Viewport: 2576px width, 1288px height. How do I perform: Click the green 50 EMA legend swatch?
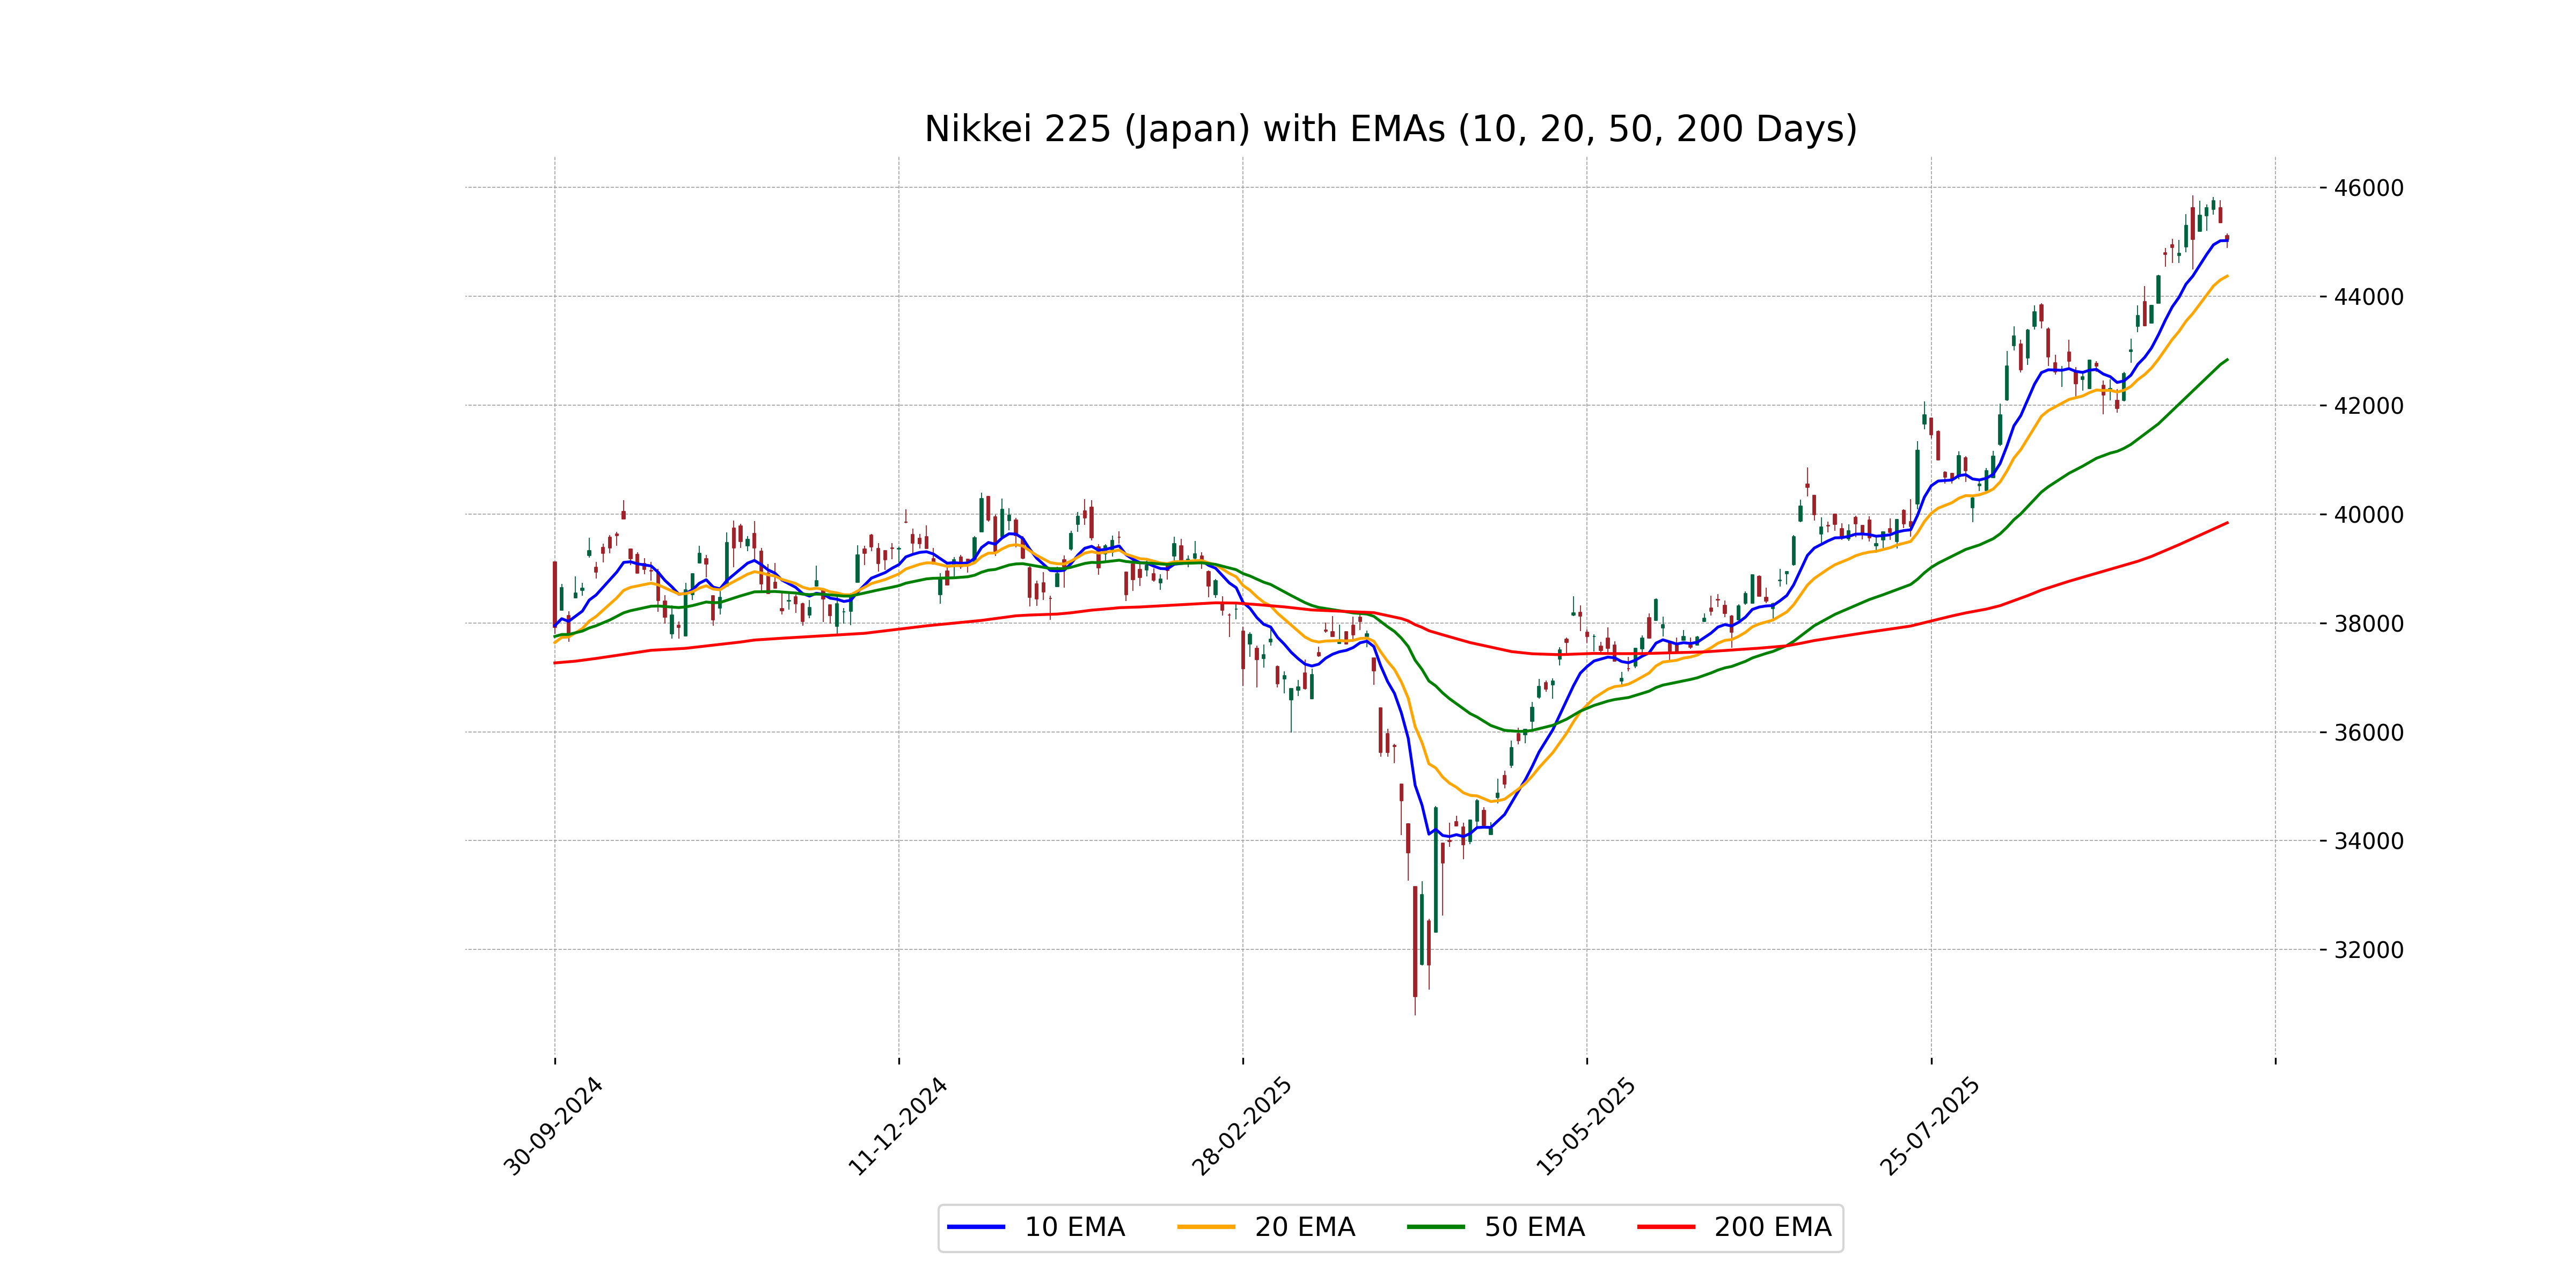point(1435,1227)
